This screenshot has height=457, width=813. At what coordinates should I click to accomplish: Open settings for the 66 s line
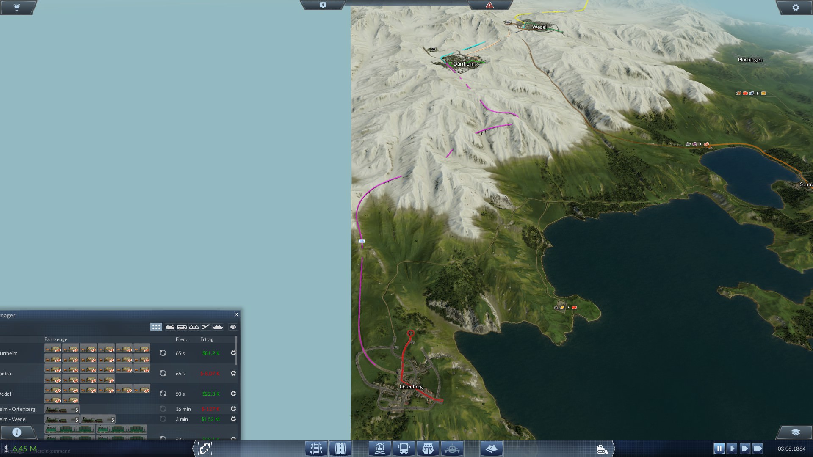[233, 373]
